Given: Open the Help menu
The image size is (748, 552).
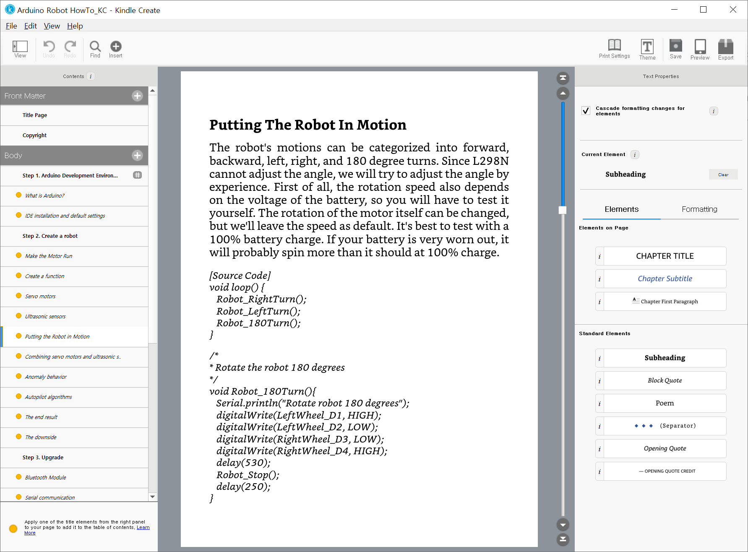Looking at the screenshot, I should pyautogui.click(x=75, y=26).
